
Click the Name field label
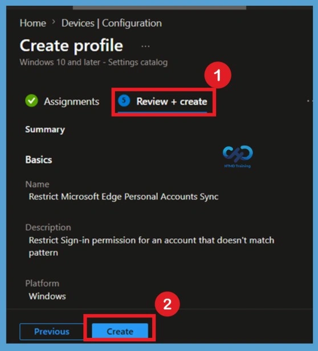(x=37, y=184)
